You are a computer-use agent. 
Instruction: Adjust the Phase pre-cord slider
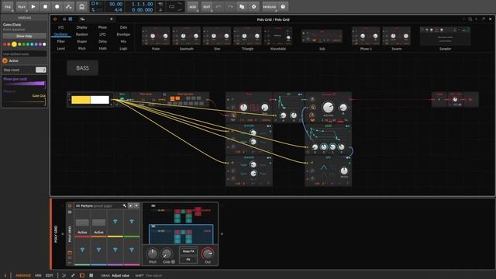coord(24,84)
